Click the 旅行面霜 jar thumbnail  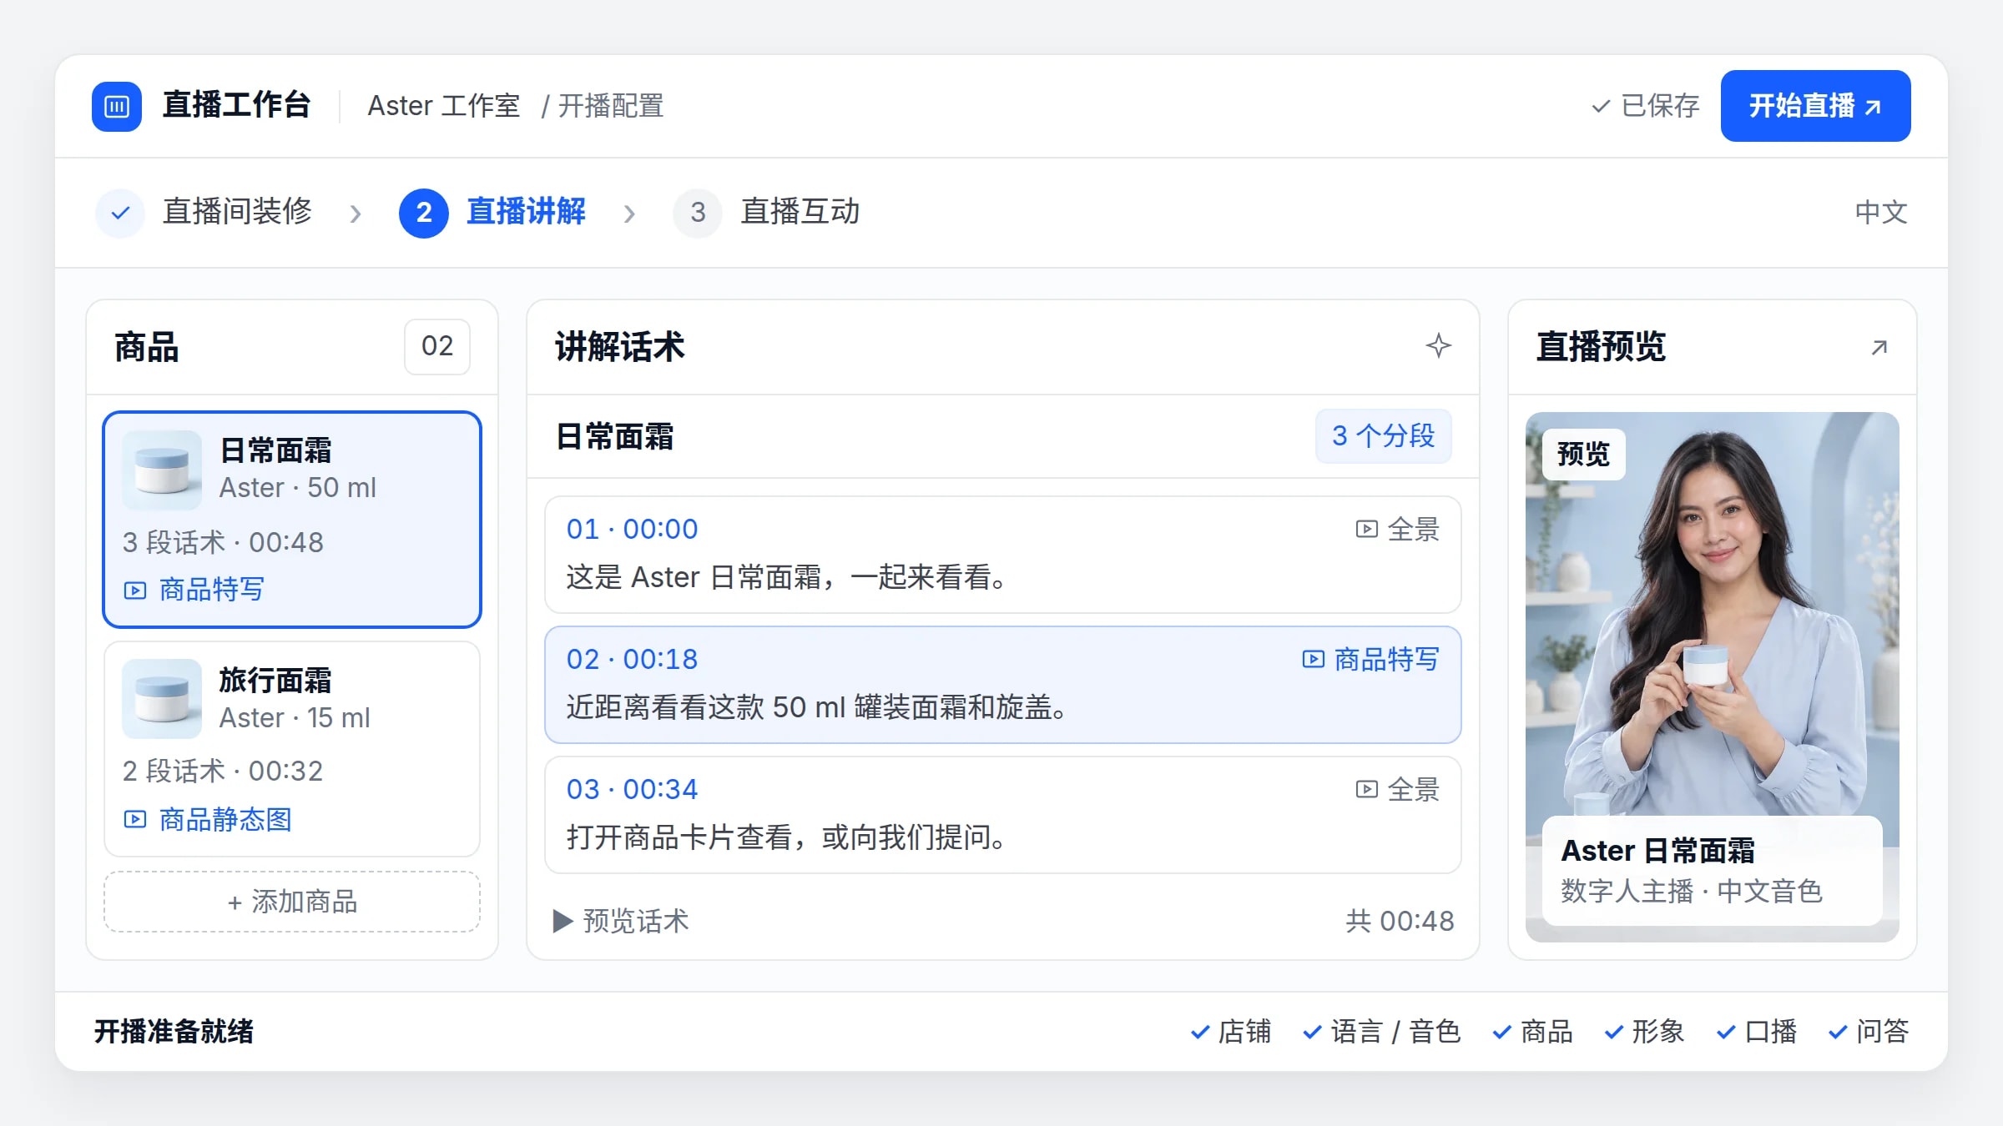[x=162, y=699]
